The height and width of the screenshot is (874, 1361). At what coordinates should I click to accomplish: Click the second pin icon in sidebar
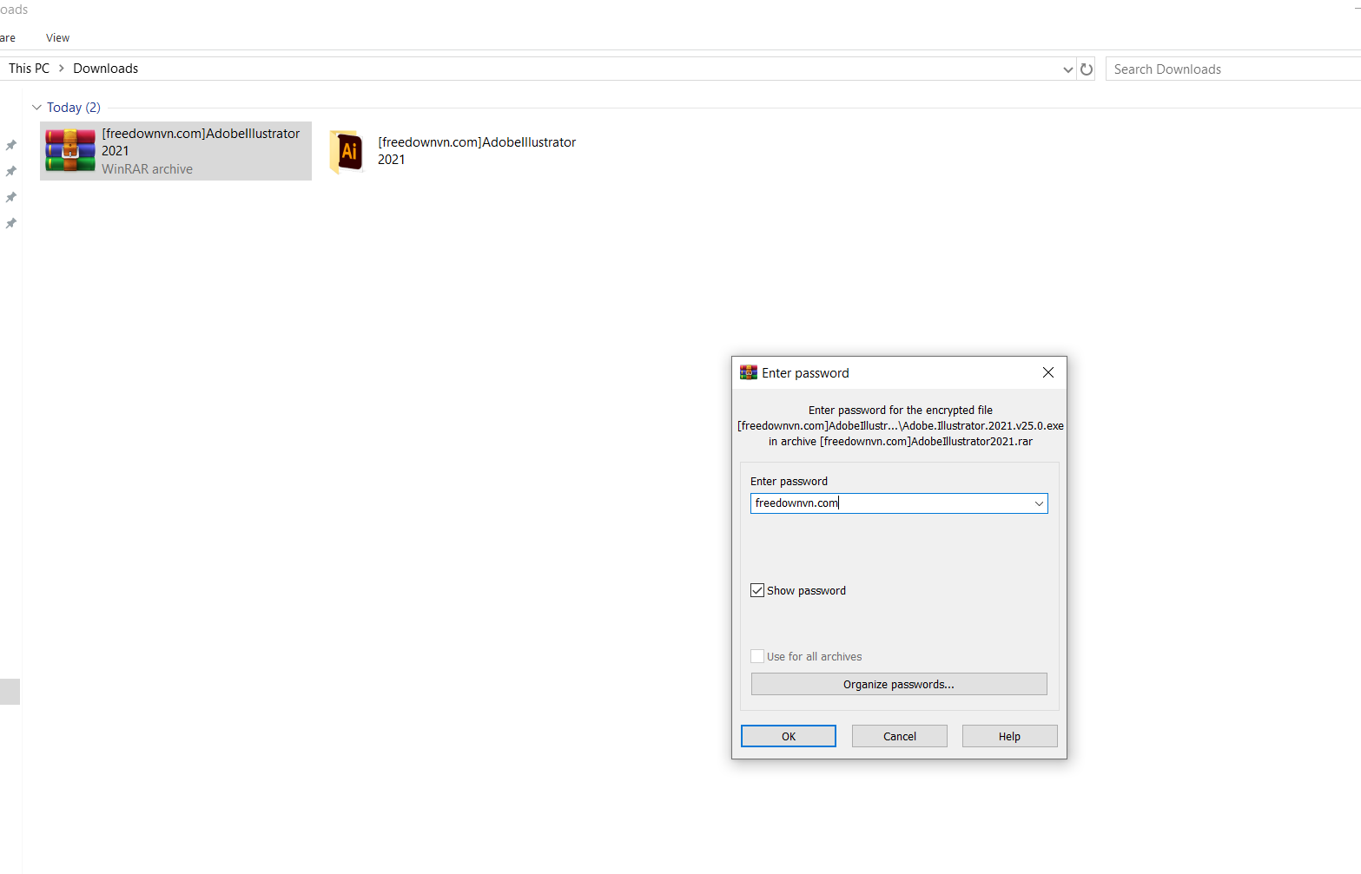11,171
